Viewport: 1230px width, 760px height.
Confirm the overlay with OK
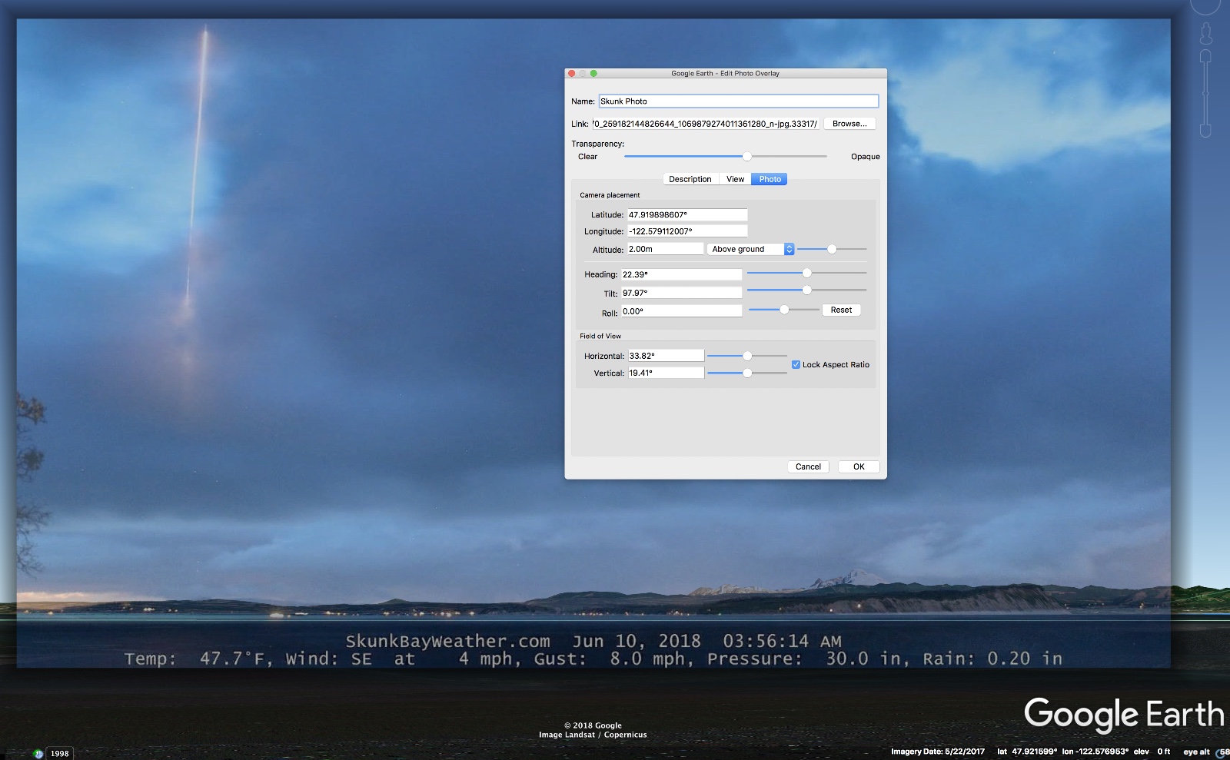(859, 466)
